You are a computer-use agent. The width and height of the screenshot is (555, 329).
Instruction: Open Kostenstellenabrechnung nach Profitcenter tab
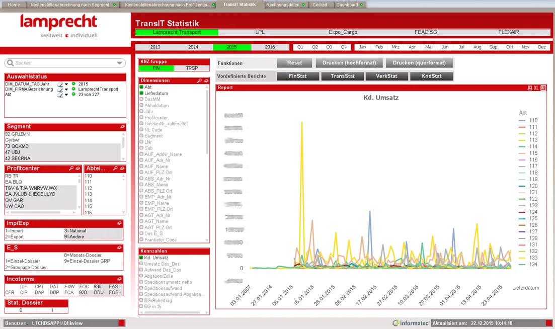[x=167, y=5]
